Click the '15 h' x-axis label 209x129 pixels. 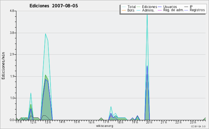click(x=77, y=122)
